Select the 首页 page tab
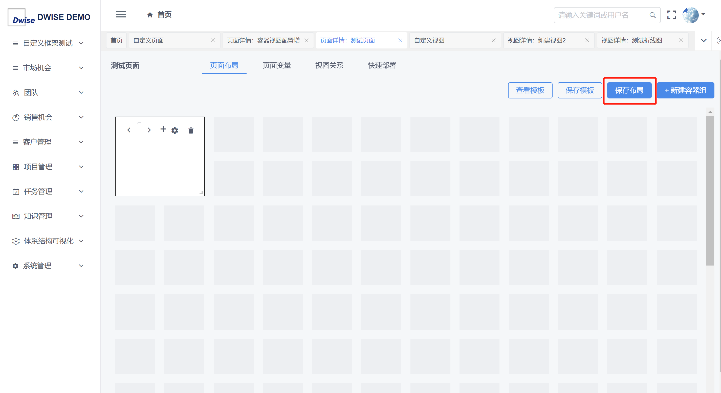Image resolution: width=721 pixels, height=393 pixels. (116, 40)
